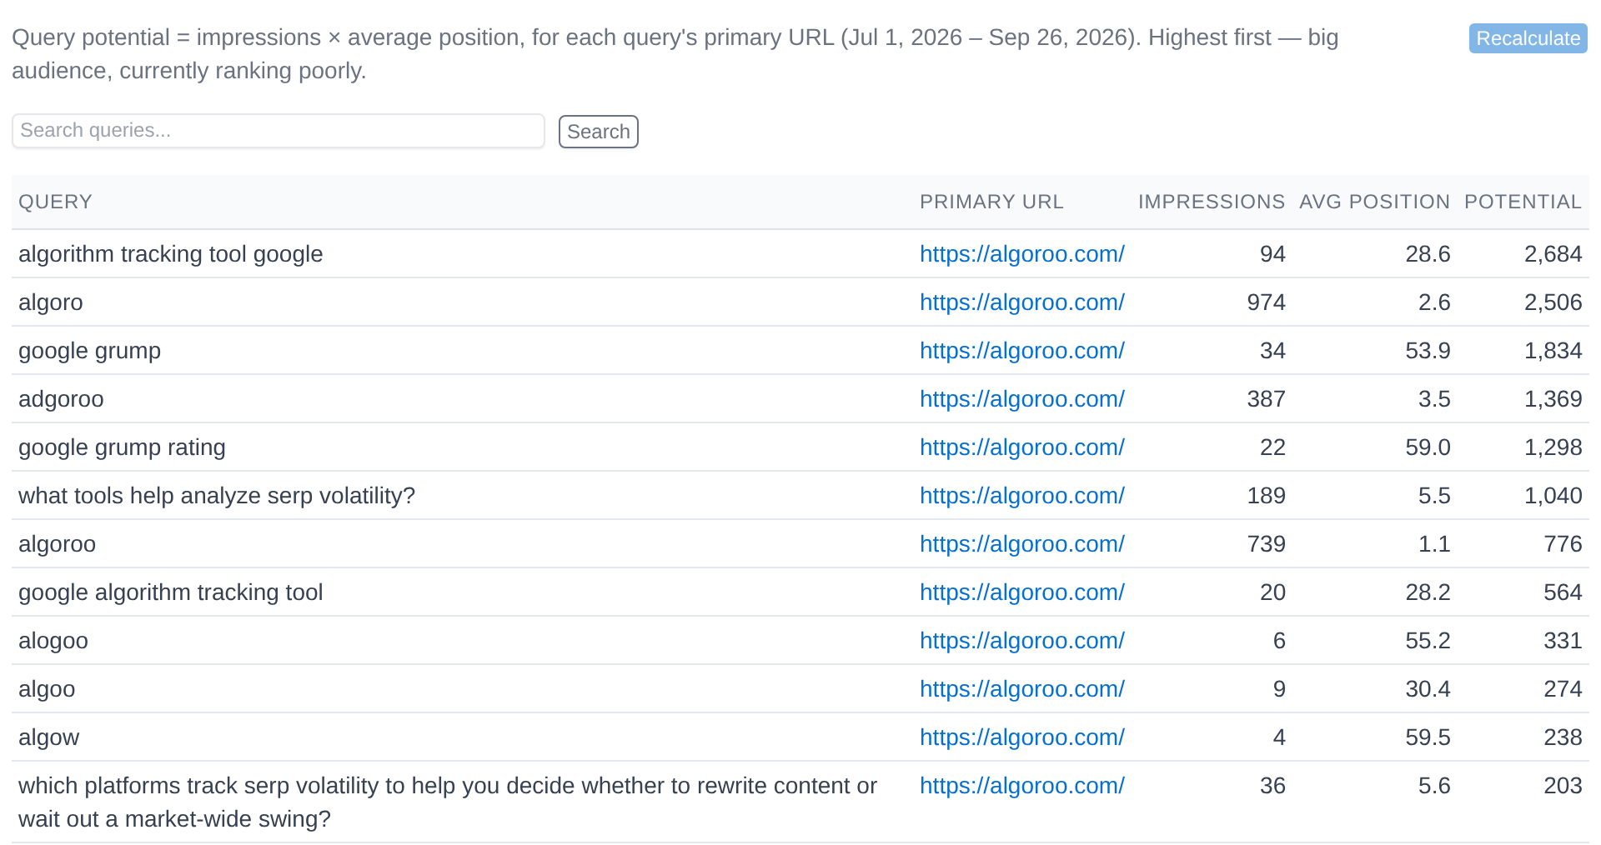
Task: Select query text 'algorithm tracking tool google'
Action: pyautogui.click(x=170, y=254)
